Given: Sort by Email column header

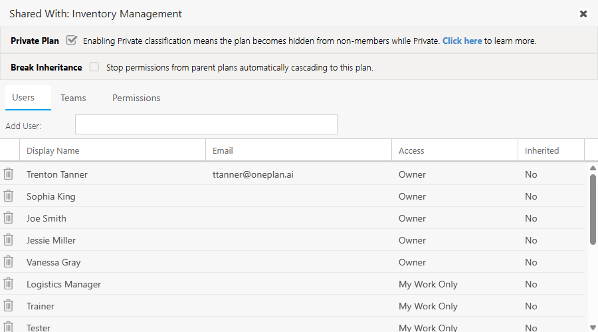Looking at the screenshot, I should point(298,150).
